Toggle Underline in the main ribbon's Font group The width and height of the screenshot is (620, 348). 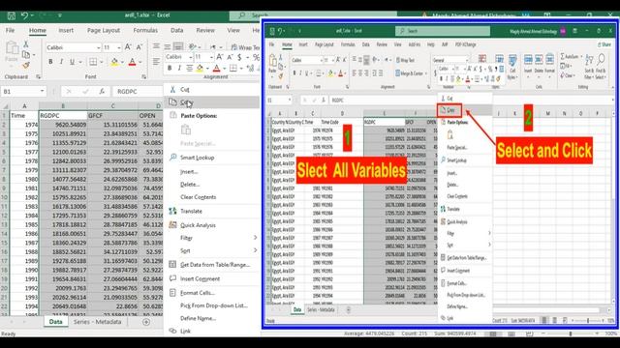pyautogui.click(x=72, y=62)
